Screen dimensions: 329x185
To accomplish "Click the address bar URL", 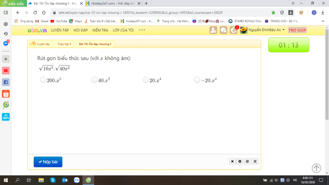I will click(x=141, y=13).
